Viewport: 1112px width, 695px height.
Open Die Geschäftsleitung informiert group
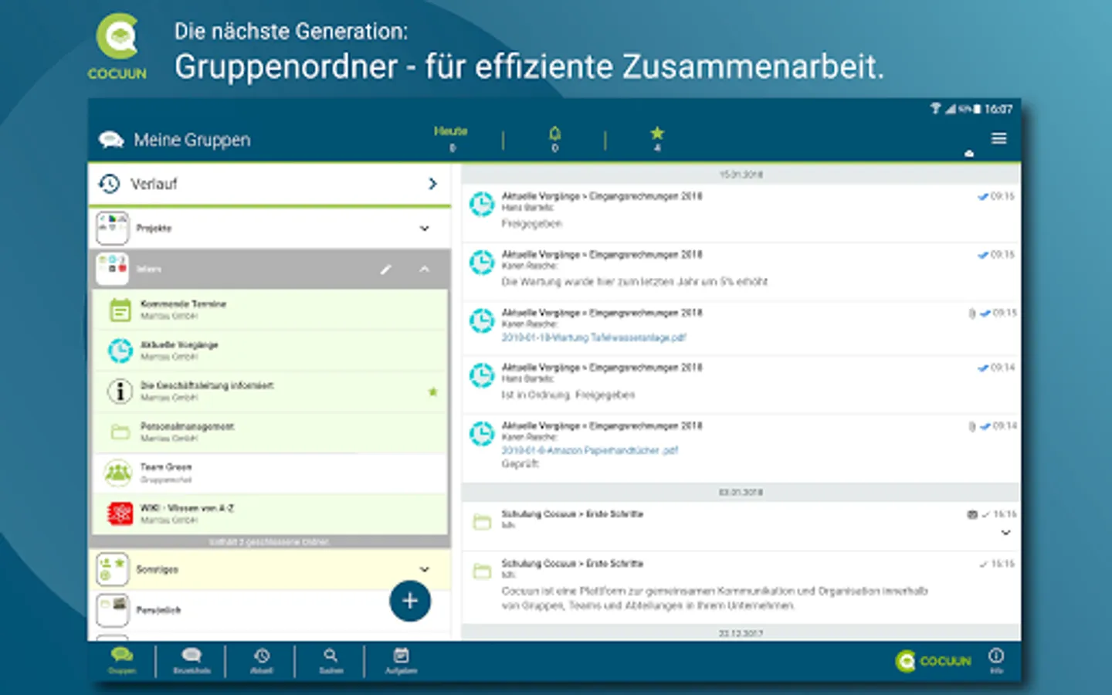[270, 392]
